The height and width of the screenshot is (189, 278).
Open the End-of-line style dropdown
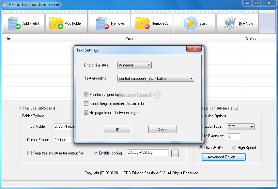coord(134,65)
